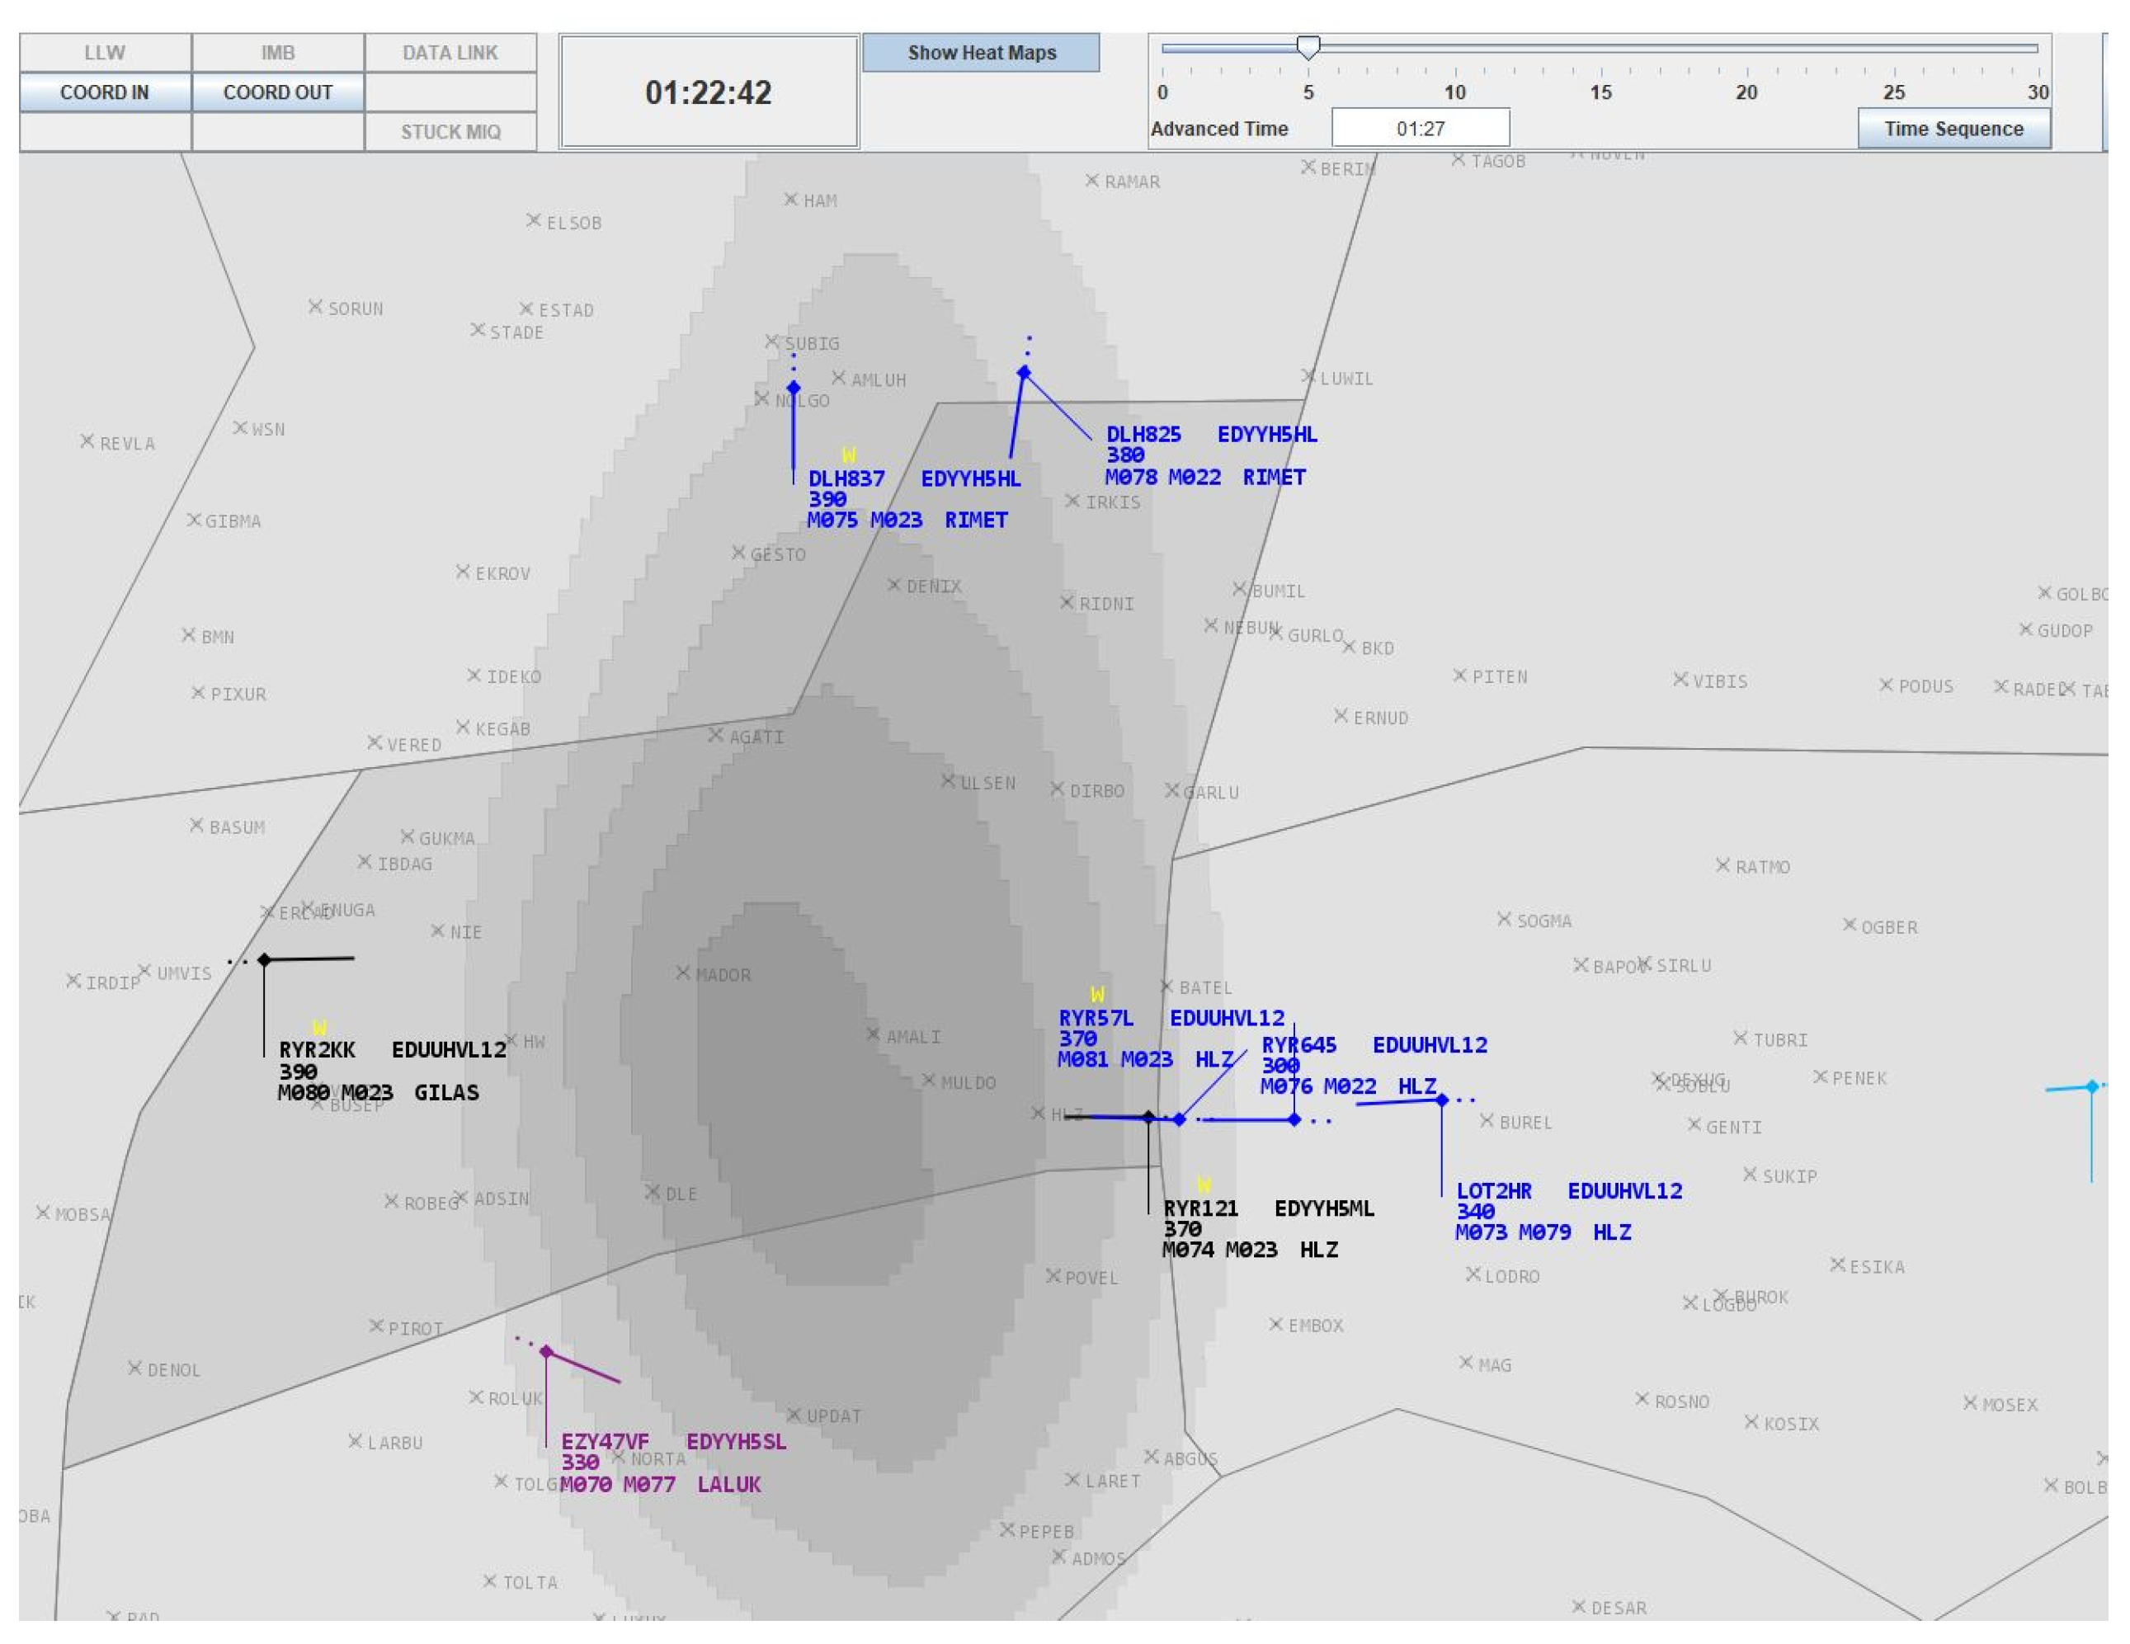Click the yellow W above RYR57L
The width and height of the screenshot is (2130, 1644).
click(1097, 995)
